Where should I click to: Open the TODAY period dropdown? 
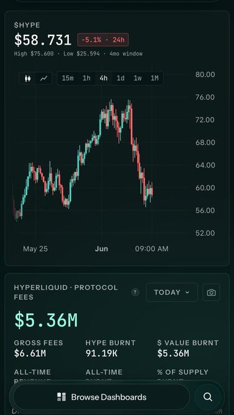172,292
